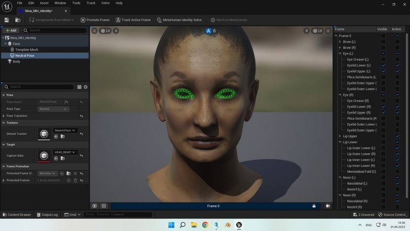Viewport: 410px width, 231px height.
Task: Start MetaHuman Identity Solve
Action: (x=179, y=20)
